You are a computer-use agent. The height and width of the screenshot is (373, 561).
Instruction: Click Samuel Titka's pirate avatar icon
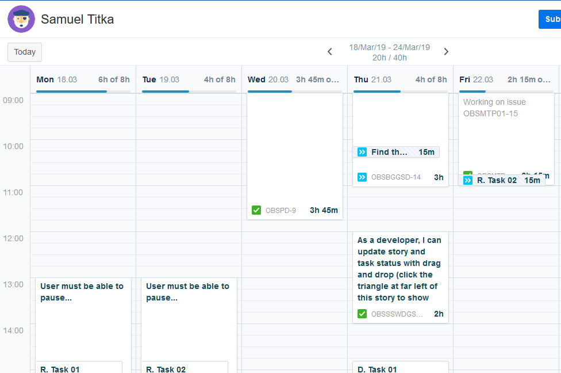point(21,19)
